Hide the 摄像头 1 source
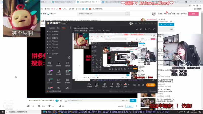Screen dimensions: 203x114 pyautogui.click(x=47, y=31)
